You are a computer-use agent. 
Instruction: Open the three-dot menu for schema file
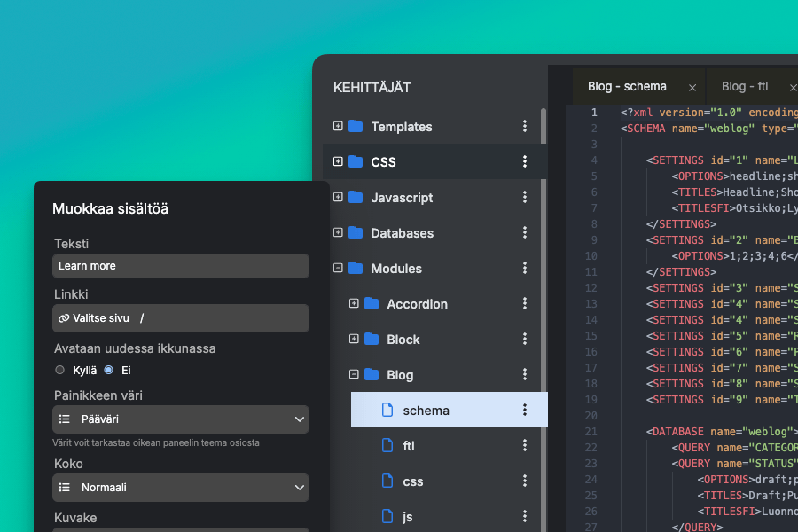525,410
